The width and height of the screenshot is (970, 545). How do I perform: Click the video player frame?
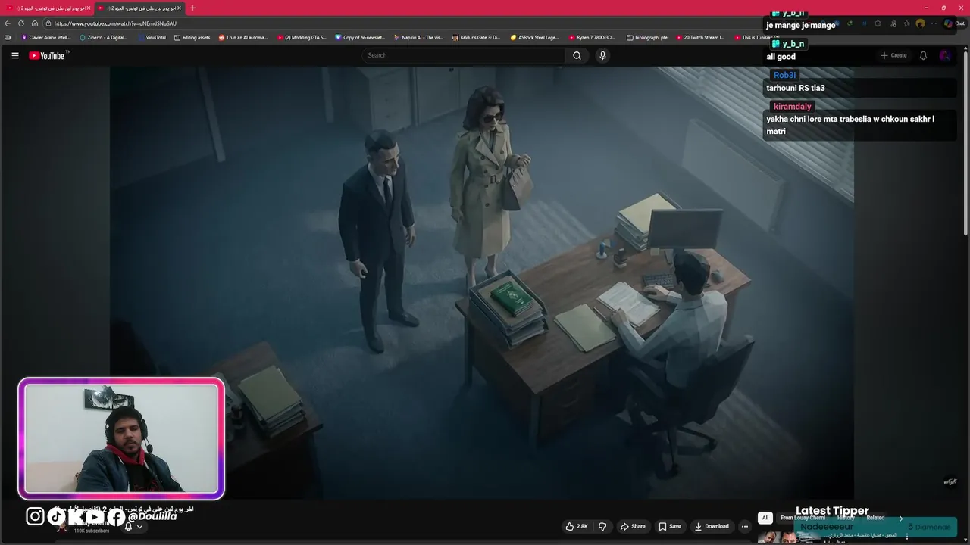(482, 282)
